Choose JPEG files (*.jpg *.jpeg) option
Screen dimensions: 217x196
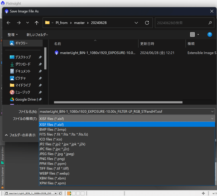coord(127,154)
